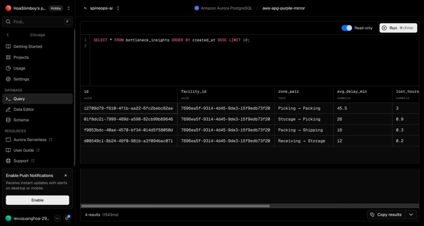Screen dimensions: 424x226
Task: Click the id column header
Action: click(129, 94)
